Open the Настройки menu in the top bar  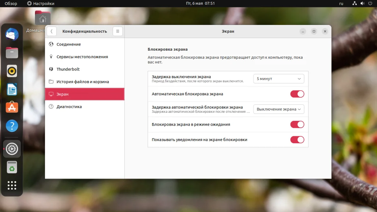coord(40,3)
